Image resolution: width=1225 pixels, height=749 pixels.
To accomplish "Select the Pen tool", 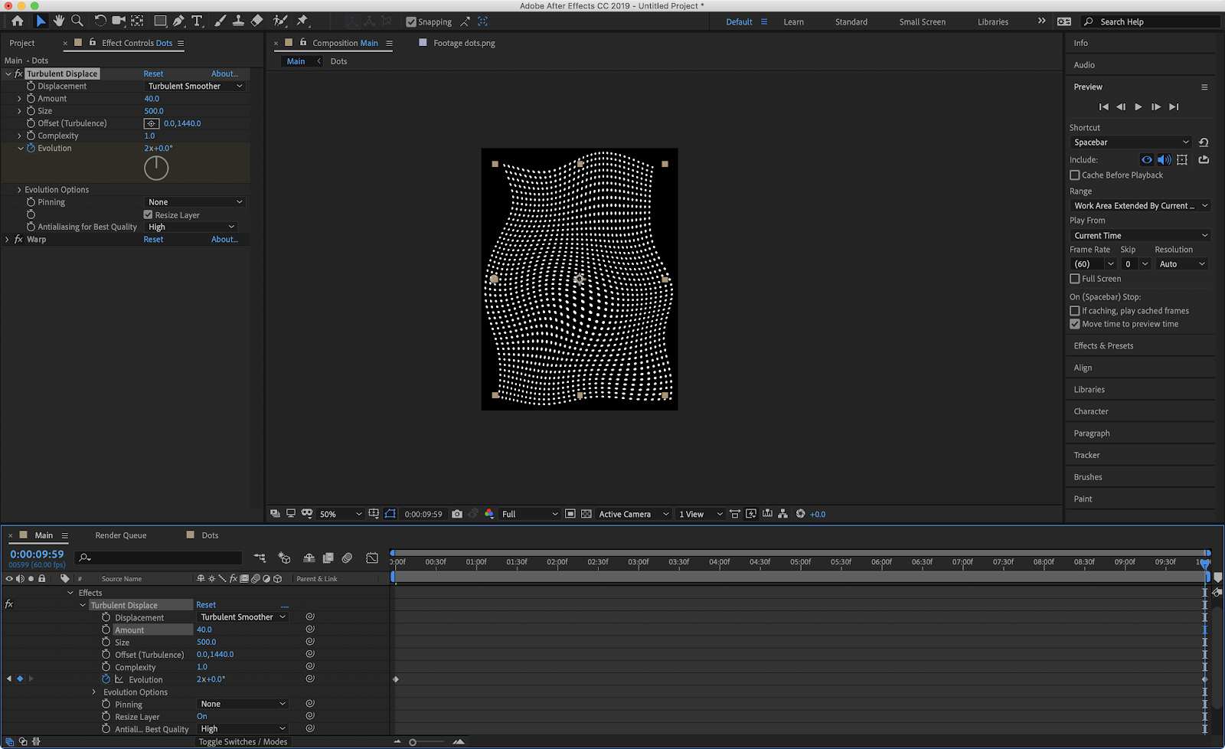I will coord(178,21).
